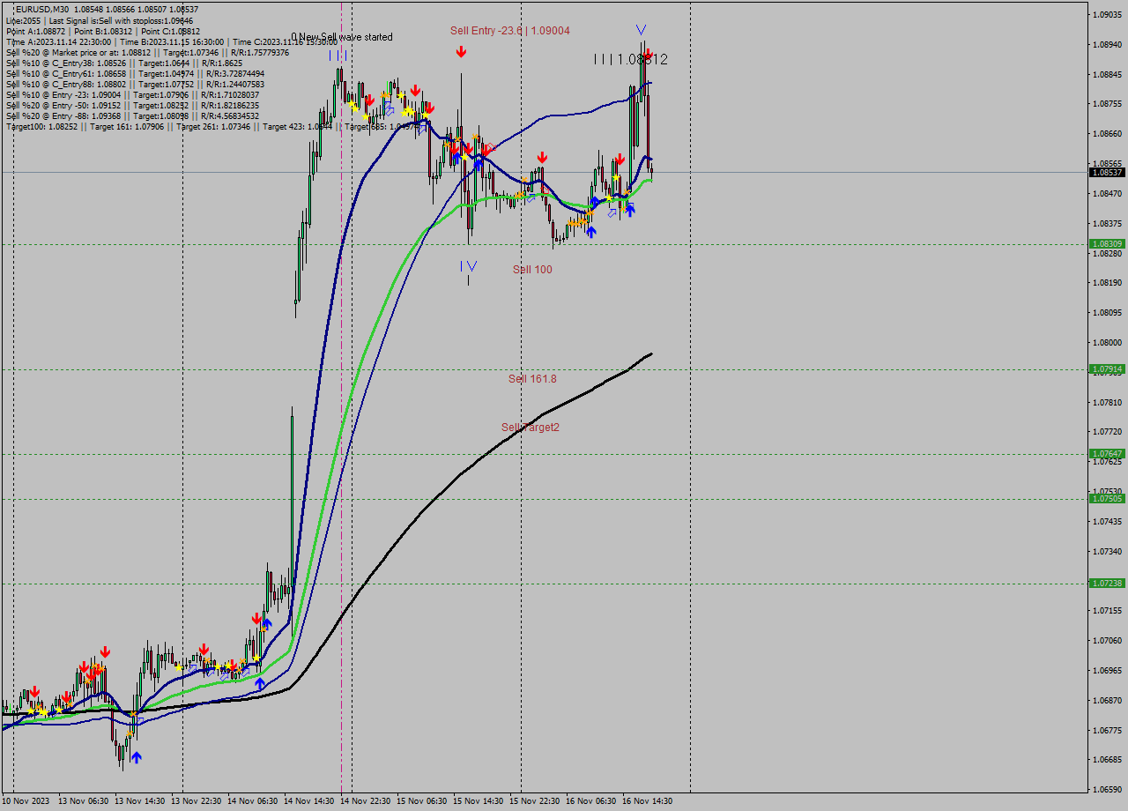The width and height of the screenshot is (1128, 811).
Task: Click '13 Nov 22:30' on time axis
Action: tap(197, 801)
